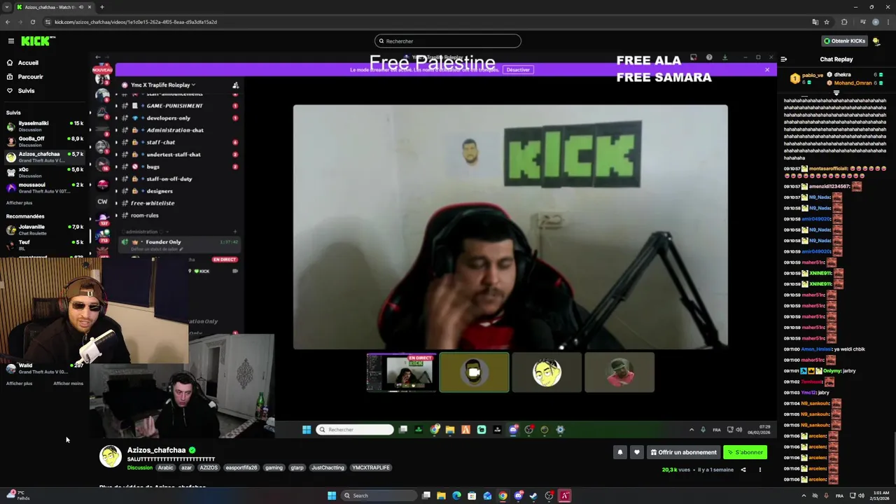
Task: Open moussaoui channel in followed list
Action: click(43, 188)
